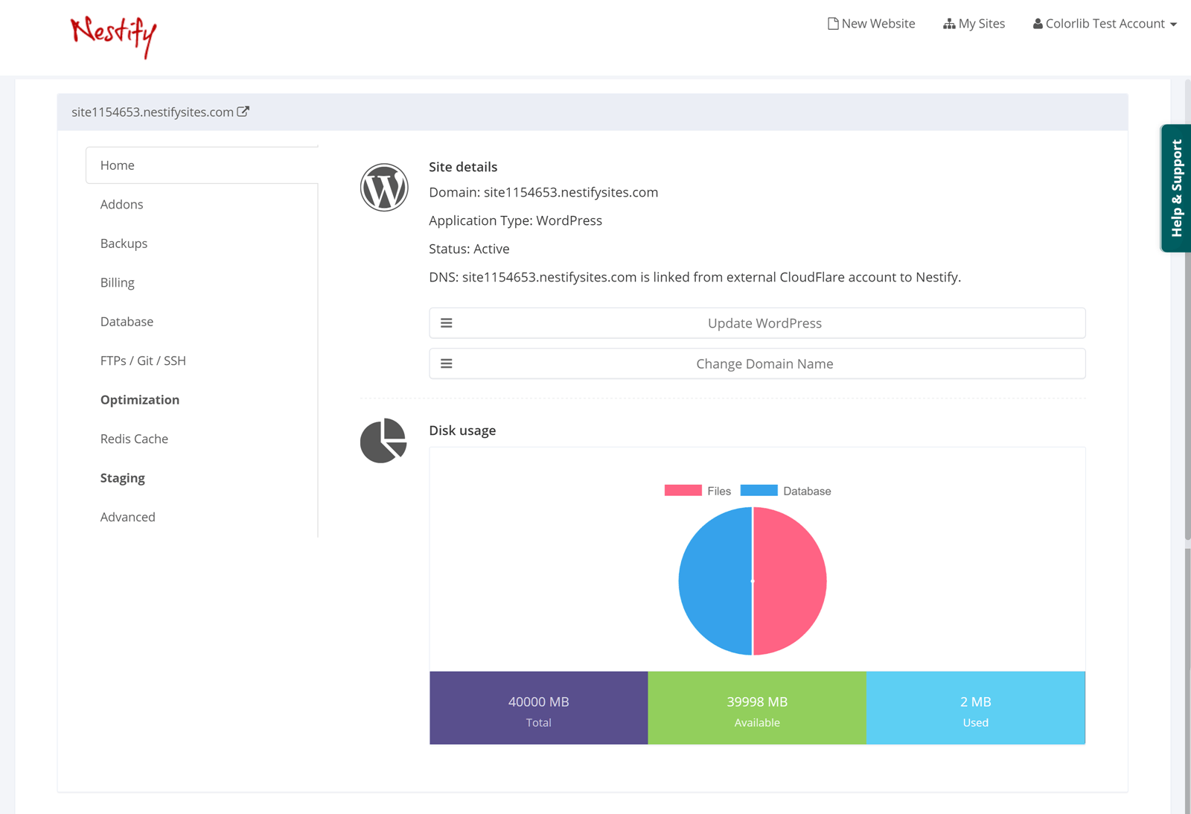Click the pie chart icon beside Disk usage

tap(383, 441)
